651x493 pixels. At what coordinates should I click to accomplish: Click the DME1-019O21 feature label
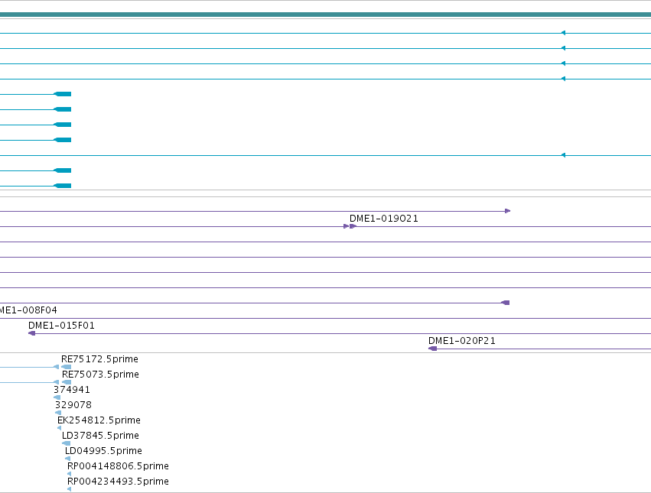coord(383,219)
